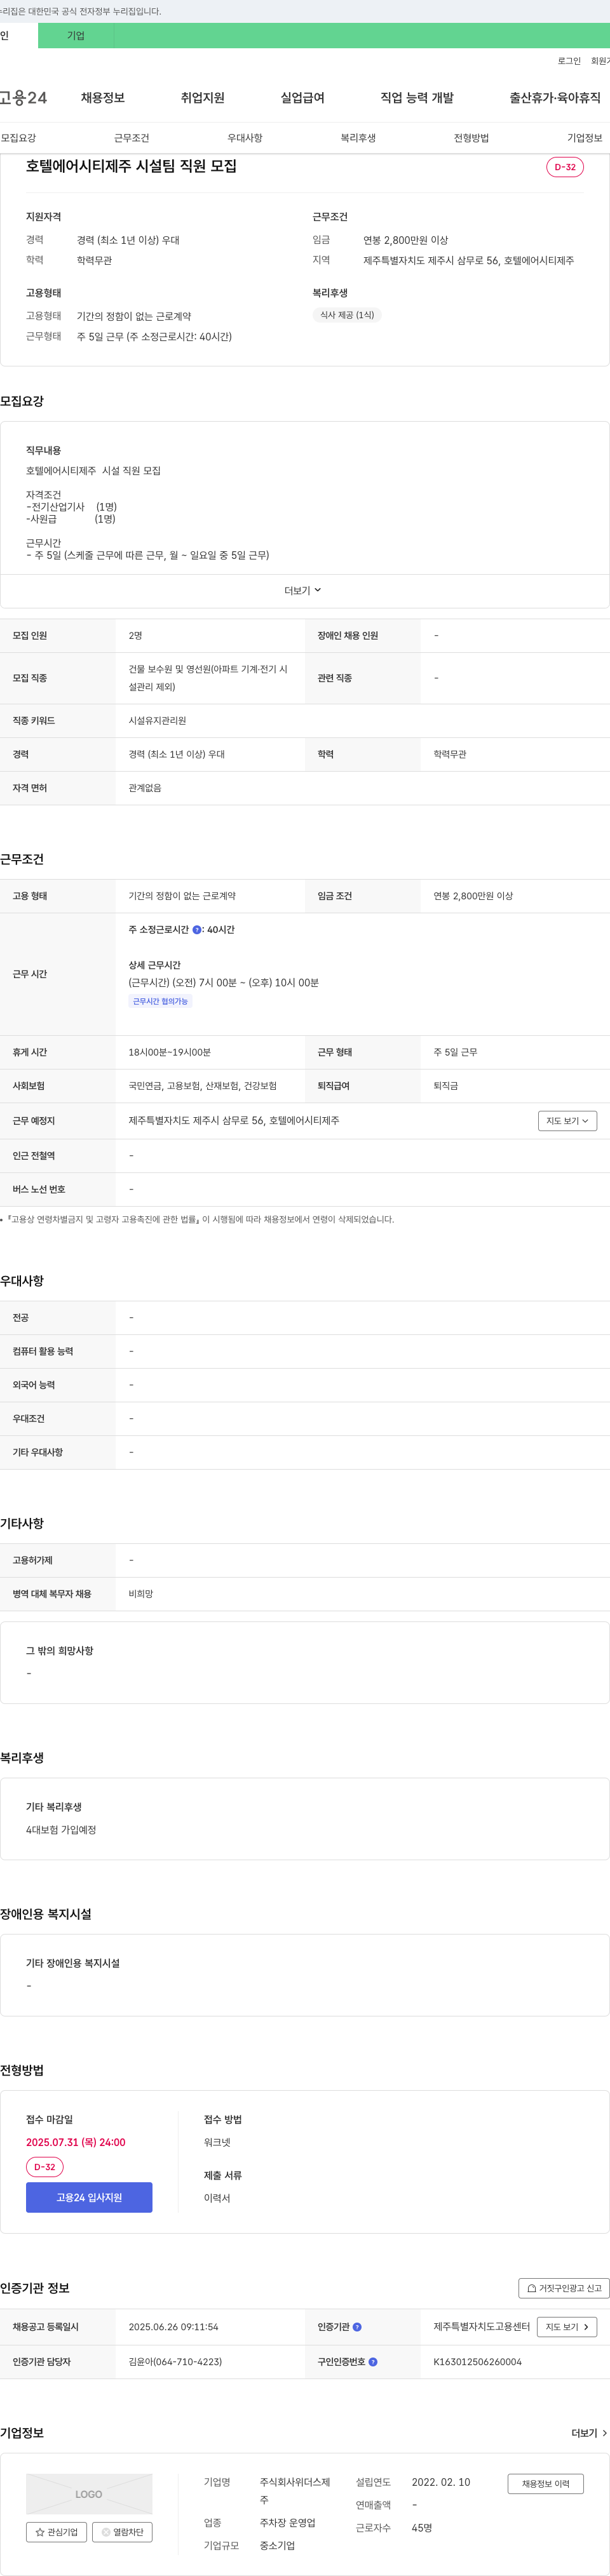610x2576 pixels.
Task: Jump to 복리후생 section tab
Action: (x=358, y=138)
